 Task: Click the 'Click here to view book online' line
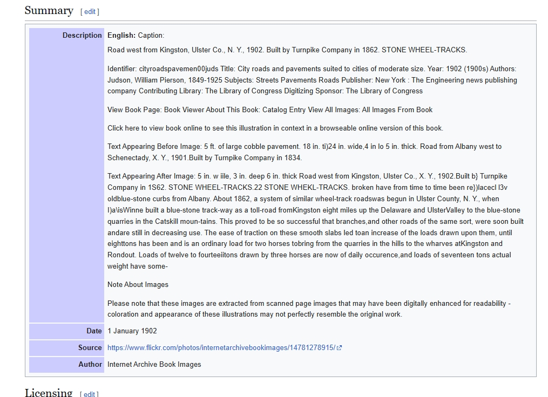point(275,128)
